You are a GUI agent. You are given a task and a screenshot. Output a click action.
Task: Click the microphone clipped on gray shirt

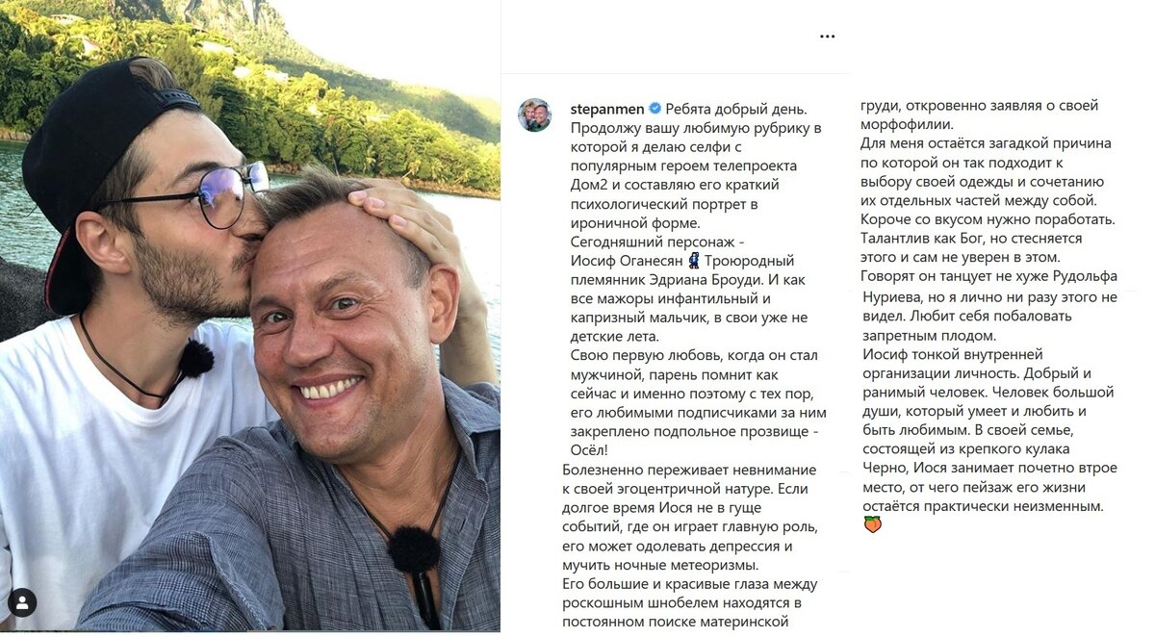coord(414,553)
